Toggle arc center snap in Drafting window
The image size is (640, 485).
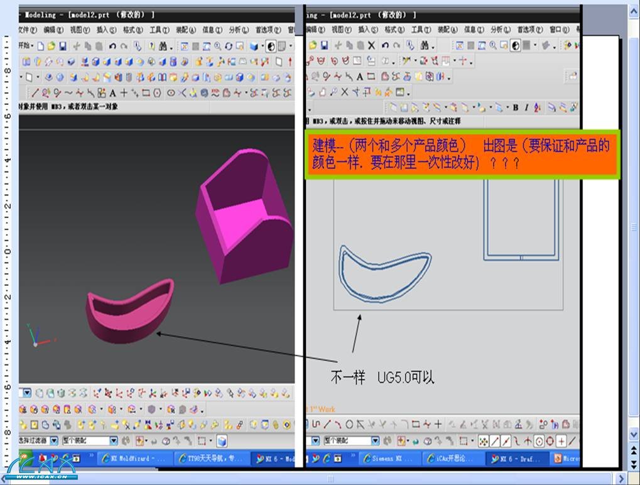click(539, 441)
